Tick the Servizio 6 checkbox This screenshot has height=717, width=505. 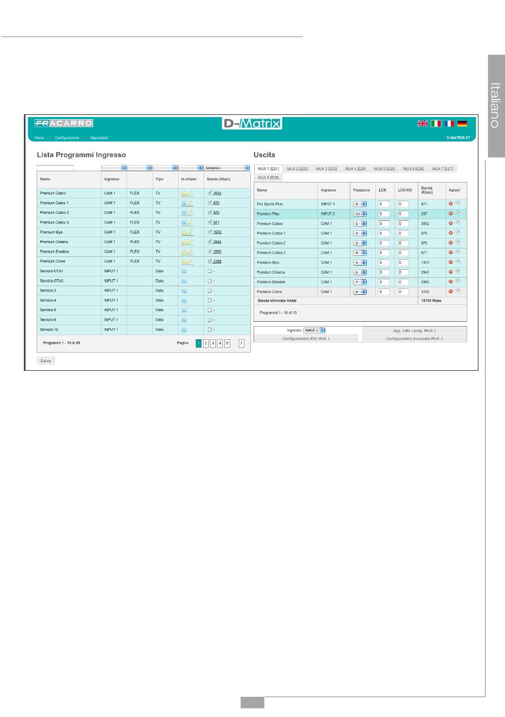(210, 320)
